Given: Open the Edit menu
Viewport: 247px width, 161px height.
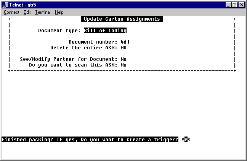Looking at the screenshot, I should click(27, 12).
